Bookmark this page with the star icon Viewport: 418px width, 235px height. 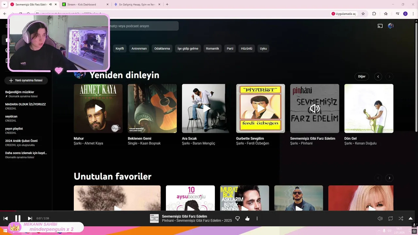[x=363, y=14]
